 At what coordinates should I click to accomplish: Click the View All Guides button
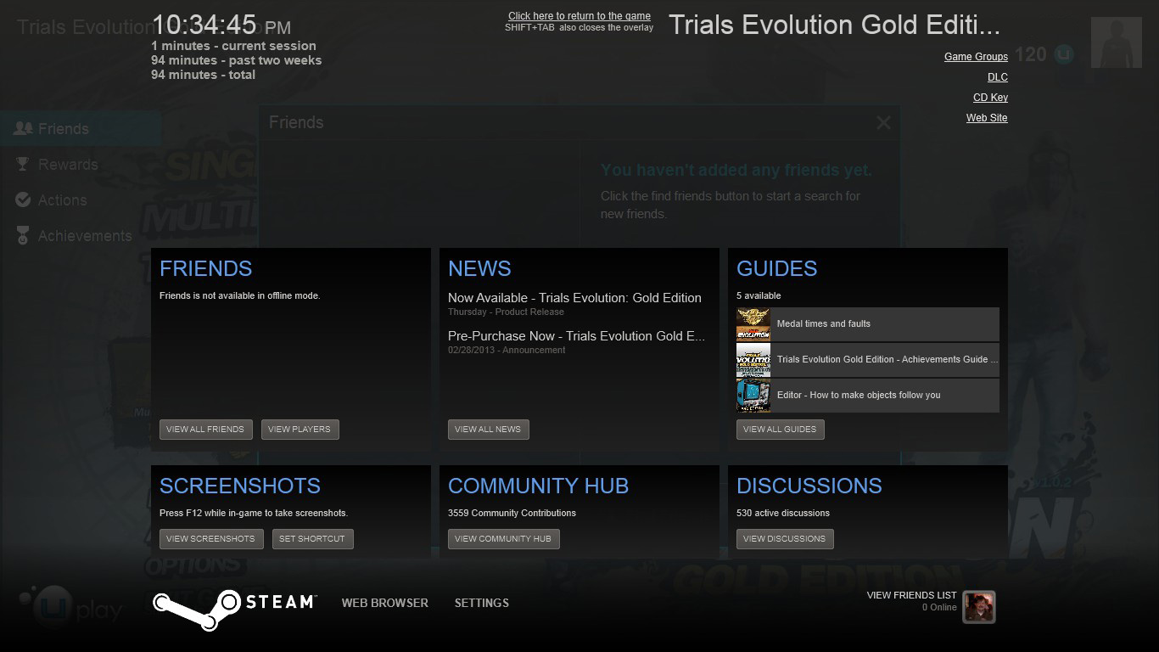[780, 430]
